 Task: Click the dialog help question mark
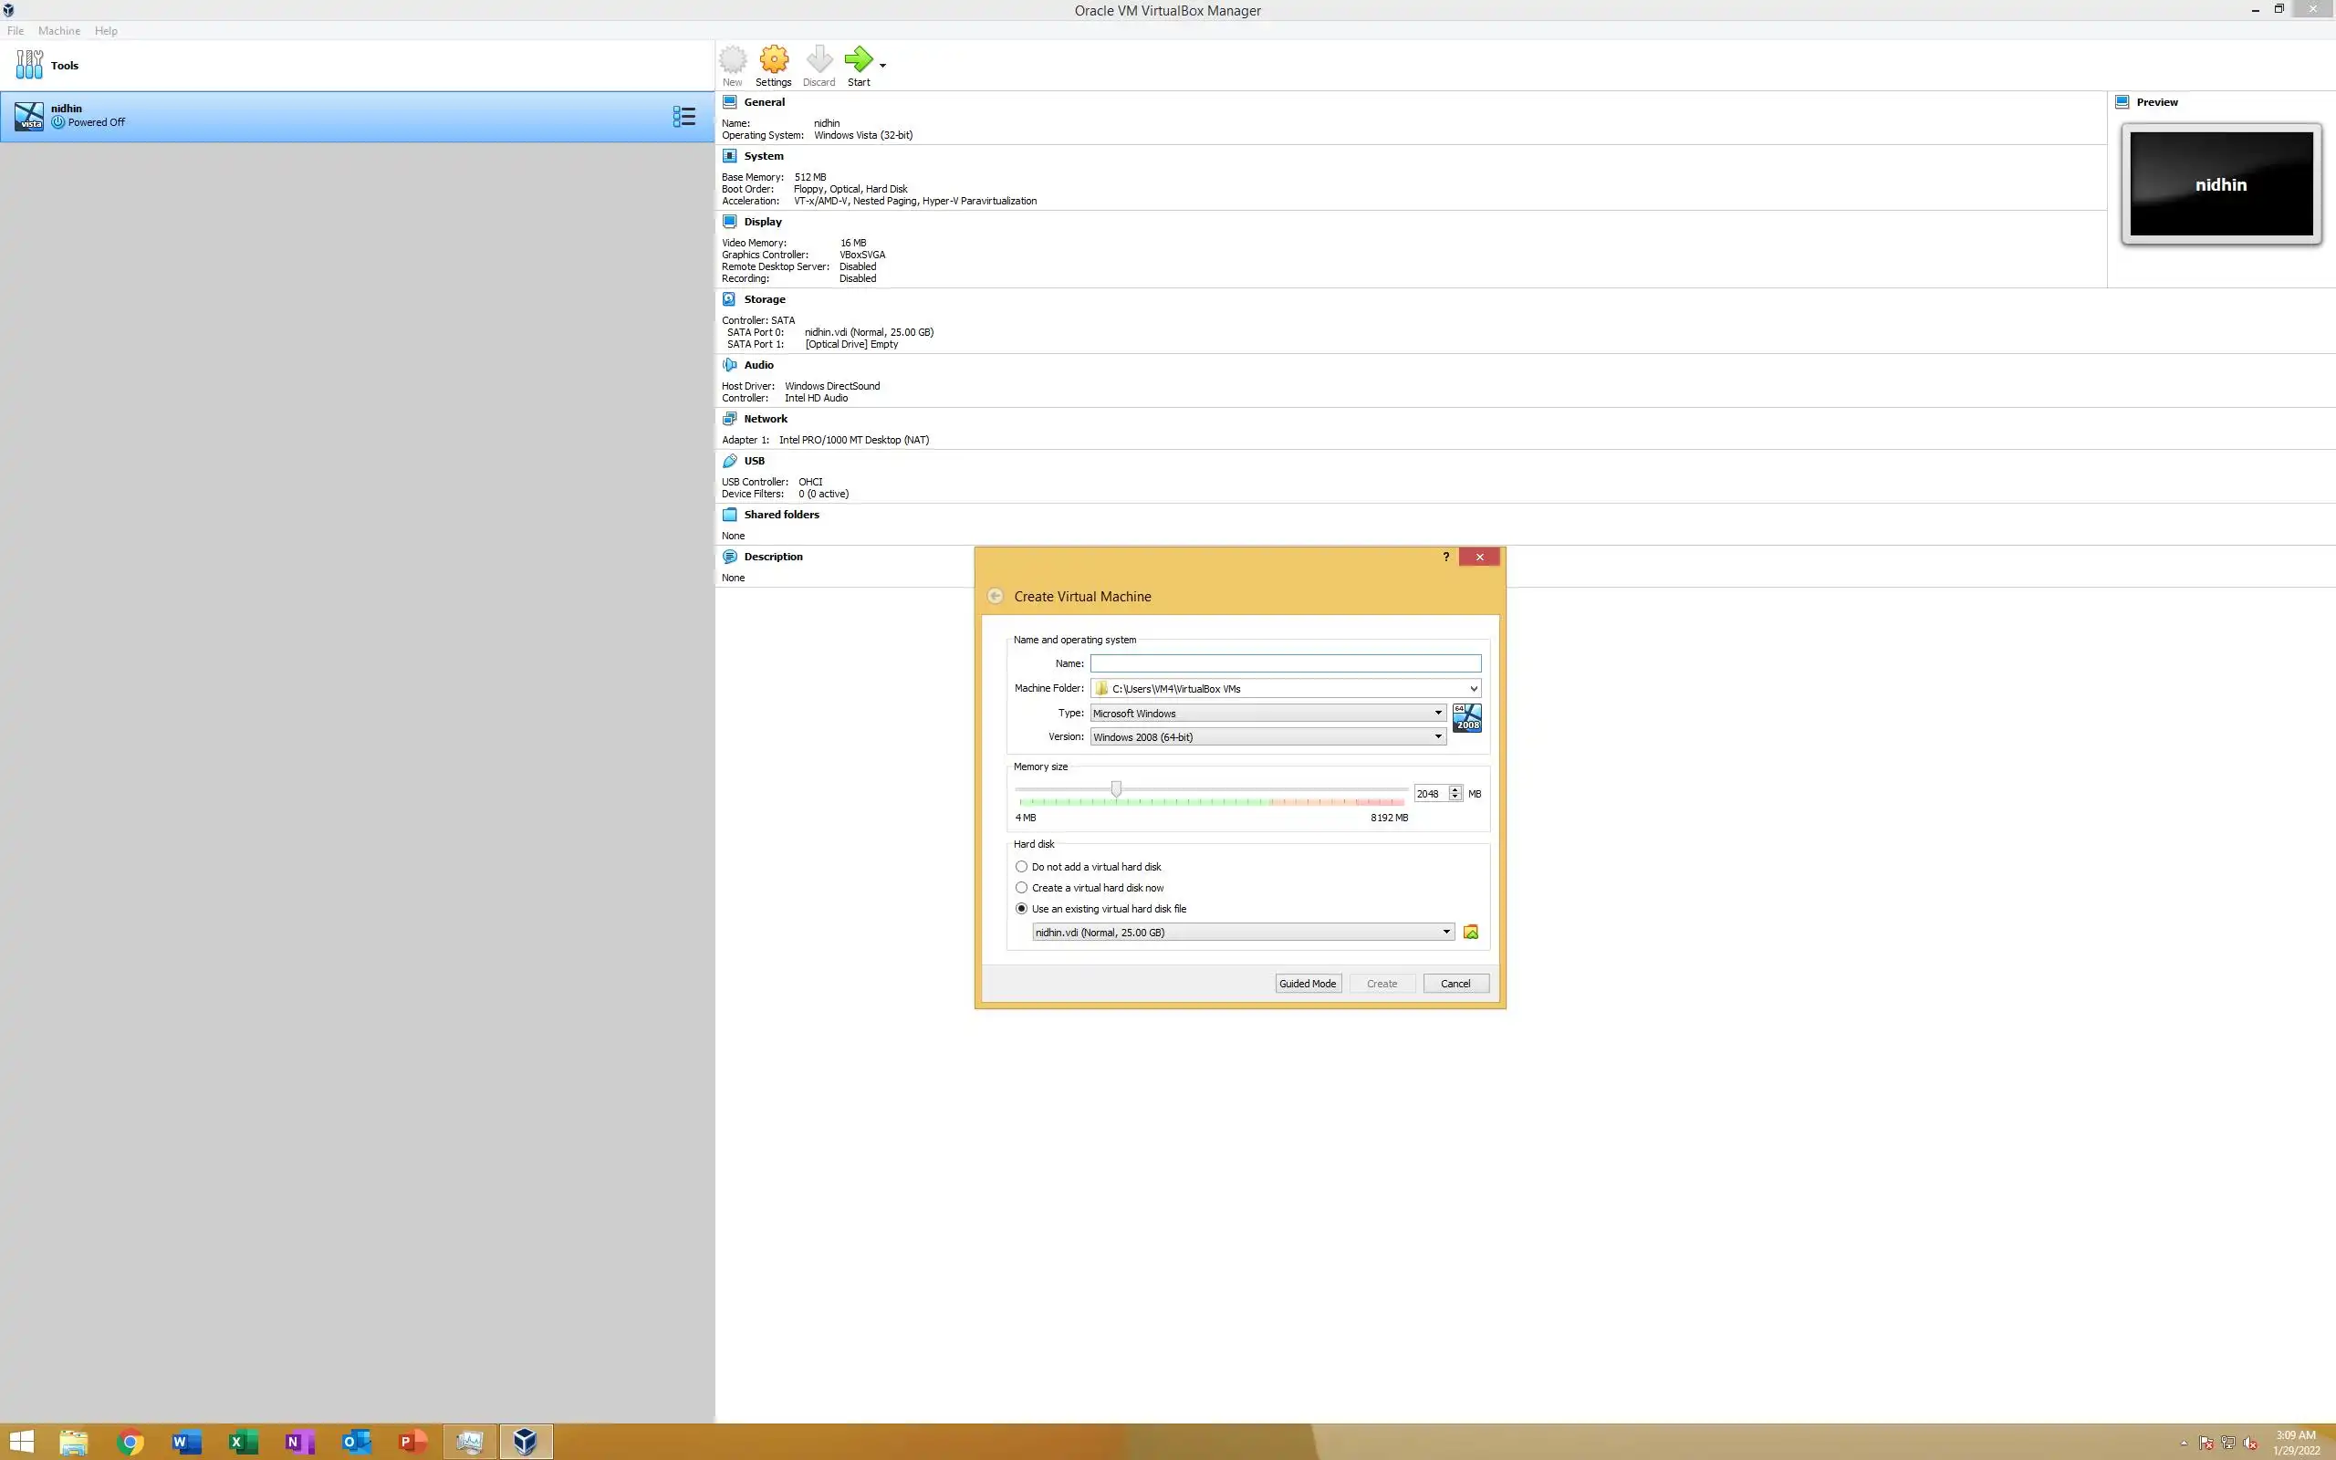[x=1445, y=558]
